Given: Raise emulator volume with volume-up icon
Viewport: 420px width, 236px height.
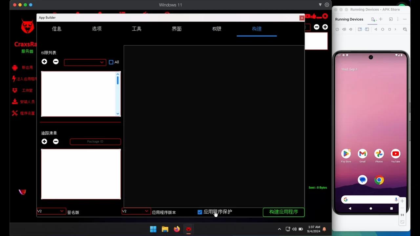Looking at the screenshot, I should pos(344,29).
